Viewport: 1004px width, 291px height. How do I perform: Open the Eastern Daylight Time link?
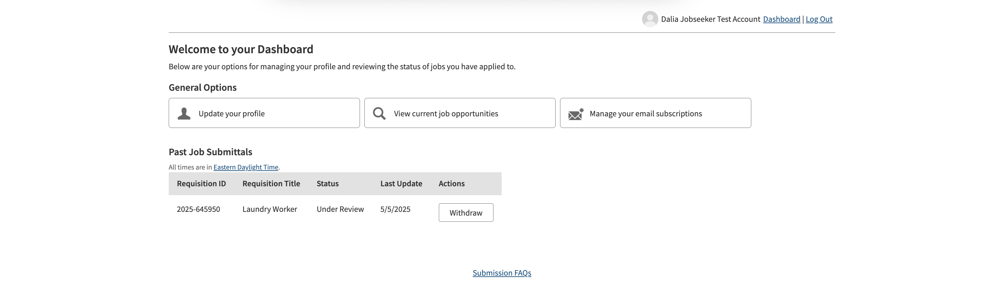pyautogui.click(x=246, y=167)
